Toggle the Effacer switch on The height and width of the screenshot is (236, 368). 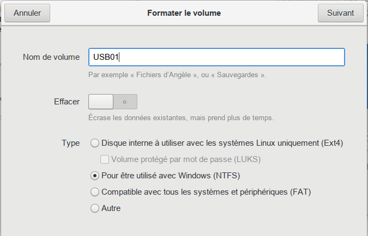pyautogui.click(x=112, y=102)
